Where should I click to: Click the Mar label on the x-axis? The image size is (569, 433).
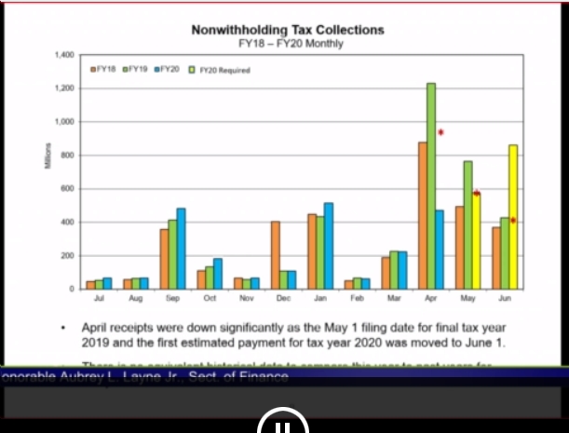click(394, 298)
